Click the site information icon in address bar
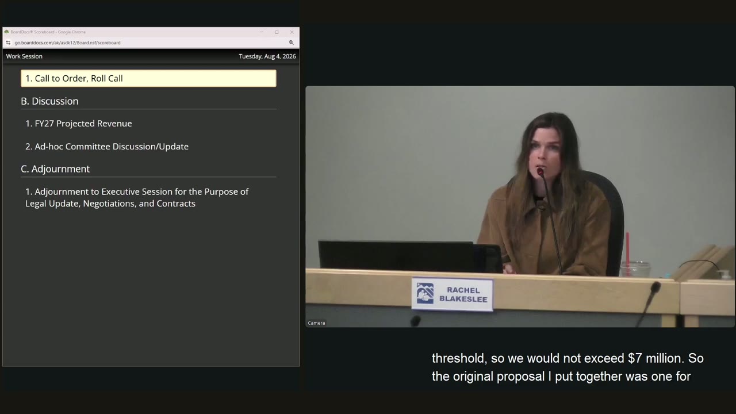736x414 pixels. pyautogui.click(x=8, y=43)
